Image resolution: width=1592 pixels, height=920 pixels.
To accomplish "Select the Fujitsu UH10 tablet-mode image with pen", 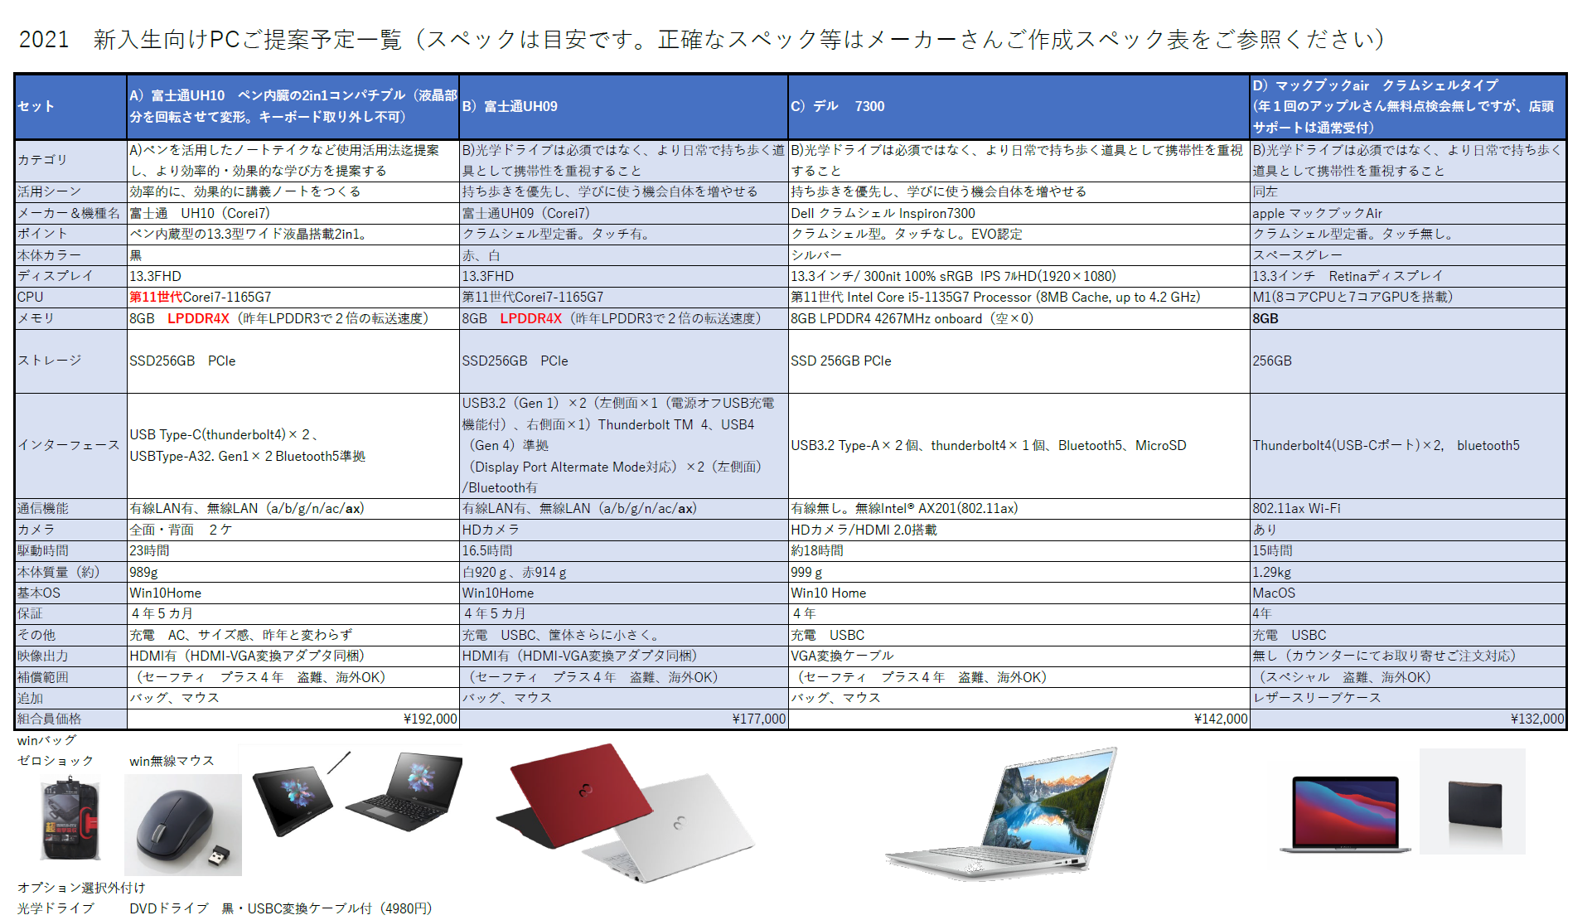I will pyautogui.click(x=301, y=792).
